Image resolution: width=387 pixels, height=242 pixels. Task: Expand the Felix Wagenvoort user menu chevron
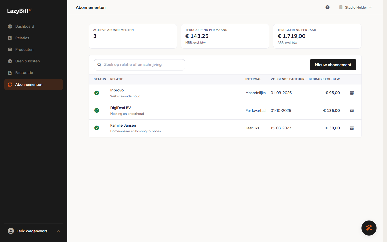pos(58,231)
